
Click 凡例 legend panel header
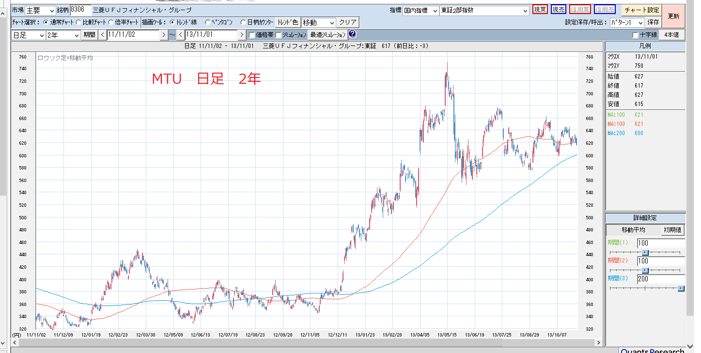point(645,46)
